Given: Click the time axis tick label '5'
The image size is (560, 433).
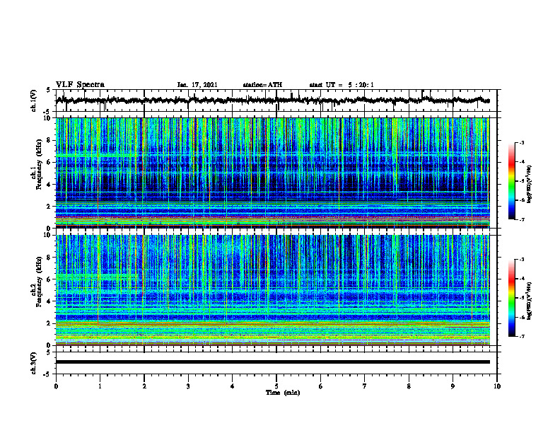Looking at the screenshot, I should pyautogui.click(x=276, y=386).
